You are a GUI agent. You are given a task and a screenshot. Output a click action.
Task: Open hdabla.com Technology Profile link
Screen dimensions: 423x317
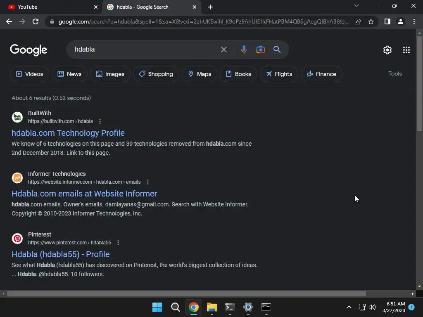(x=68, y=133)
